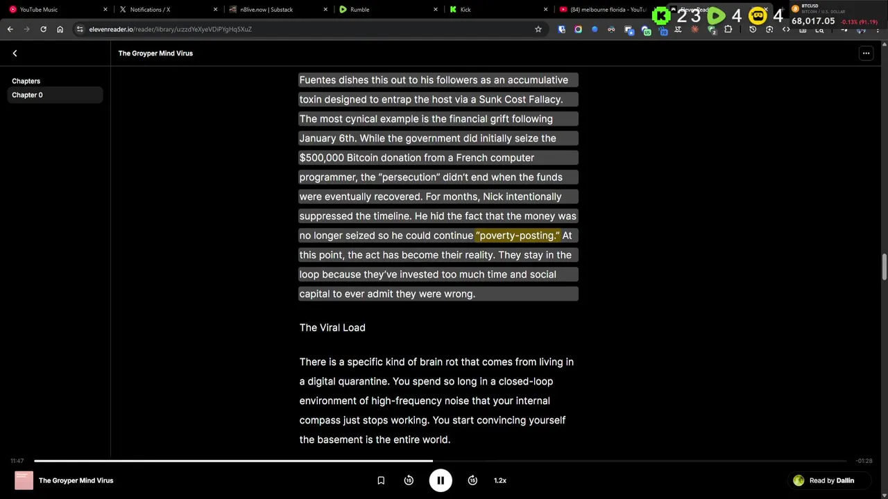Reload the current page
The image size is (888, 499).
pyautogui.click(x=43, y=29)
